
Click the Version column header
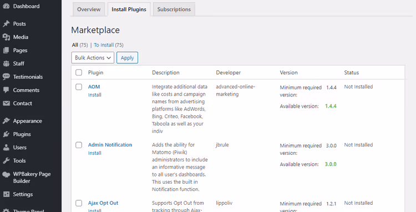[x=288, y=73]
